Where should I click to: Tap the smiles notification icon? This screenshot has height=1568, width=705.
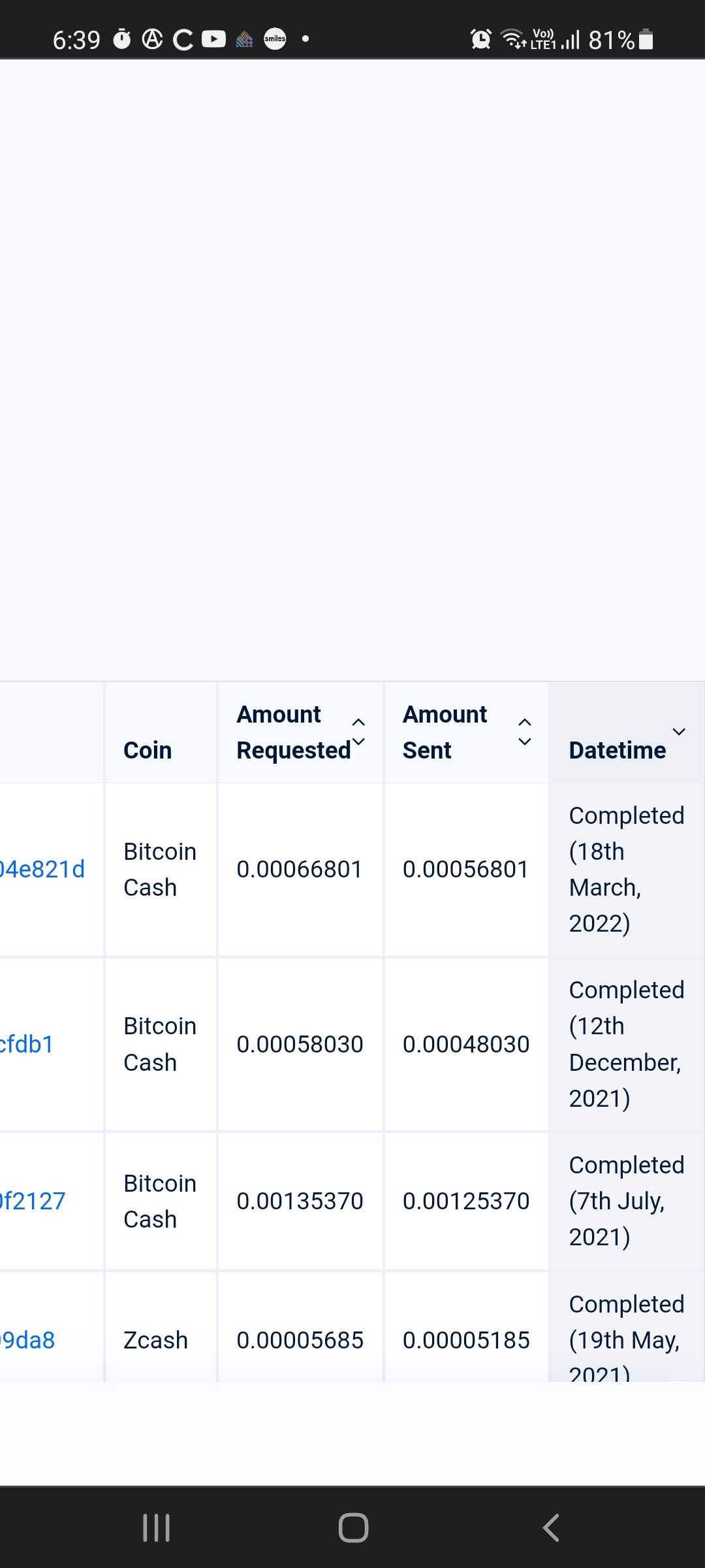[x=275, y=39]
